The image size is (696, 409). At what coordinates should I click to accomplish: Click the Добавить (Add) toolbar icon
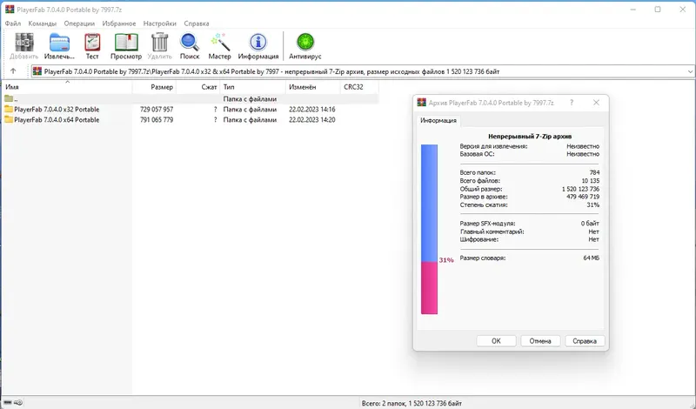click(x=24, y=43)
